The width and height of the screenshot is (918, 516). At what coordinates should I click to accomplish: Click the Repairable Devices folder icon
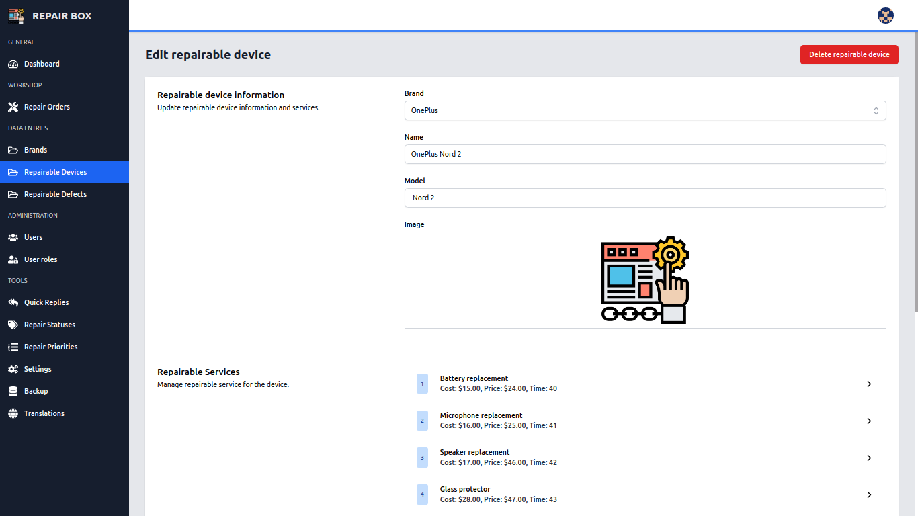13,173
